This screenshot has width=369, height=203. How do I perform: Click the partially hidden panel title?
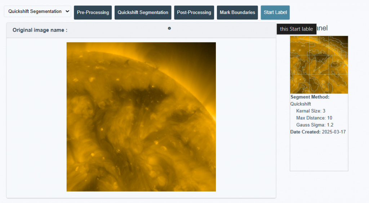coord(322,28)
